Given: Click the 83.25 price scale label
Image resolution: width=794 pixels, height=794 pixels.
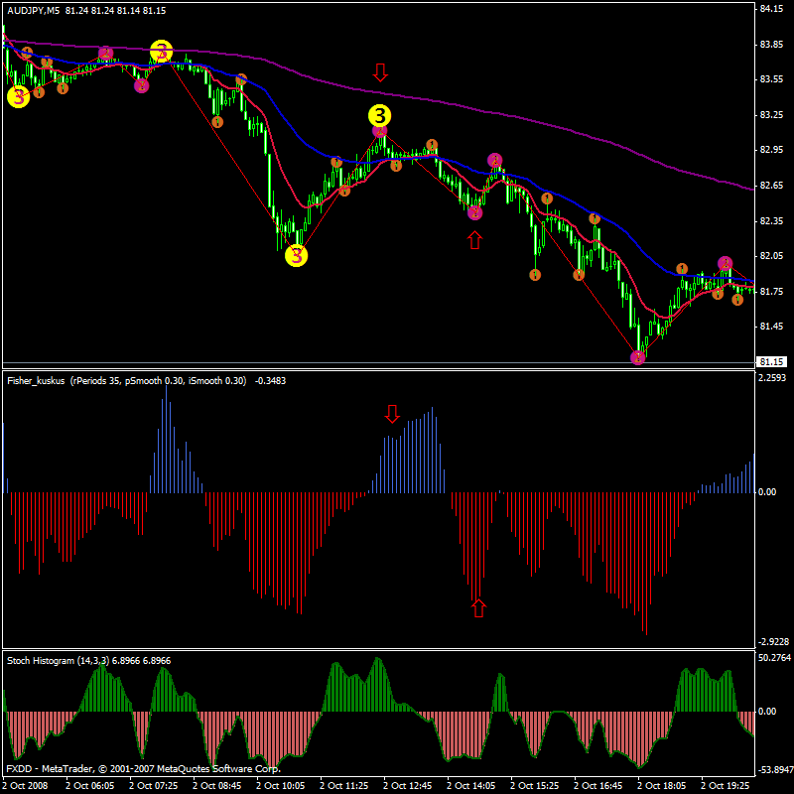Looking at the screenshot, I should click(x=772, y=115).
